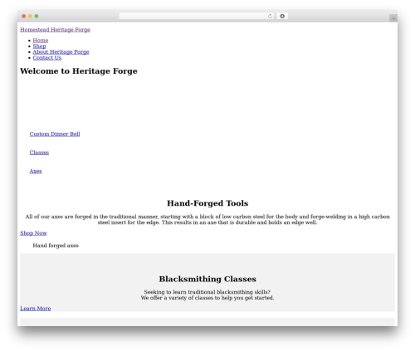This screenshot has width=415, height=351.
Task: Follow the Axes link
Action: click(x=36, y=171)
